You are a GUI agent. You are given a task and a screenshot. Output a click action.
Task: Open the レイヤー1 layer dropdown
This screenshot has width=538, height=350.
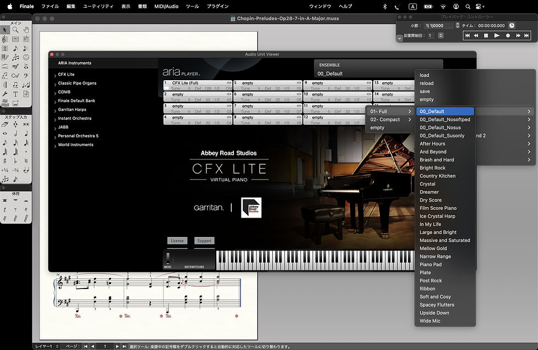coord(47,346)
